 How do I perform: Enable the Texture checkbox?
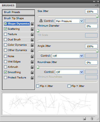click(5, 34)
